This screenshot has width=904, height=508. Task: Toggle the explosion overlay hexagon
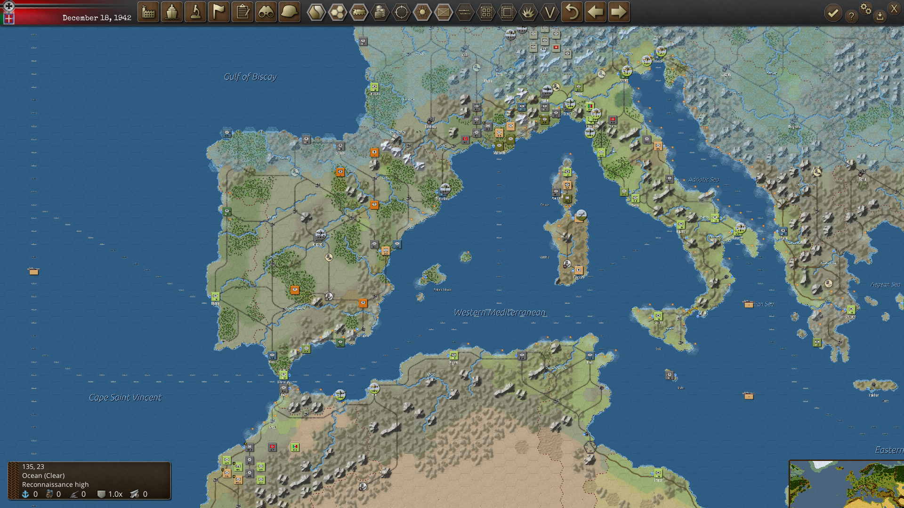528,12
